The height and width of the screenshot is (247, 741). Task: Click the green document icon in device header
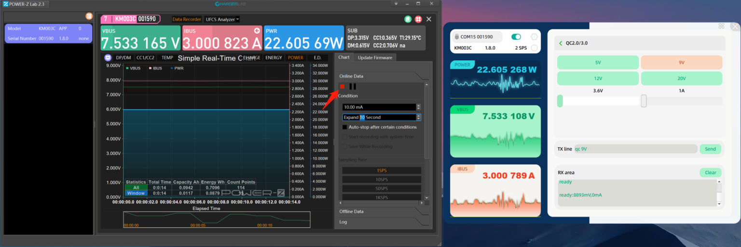[408, 19]
